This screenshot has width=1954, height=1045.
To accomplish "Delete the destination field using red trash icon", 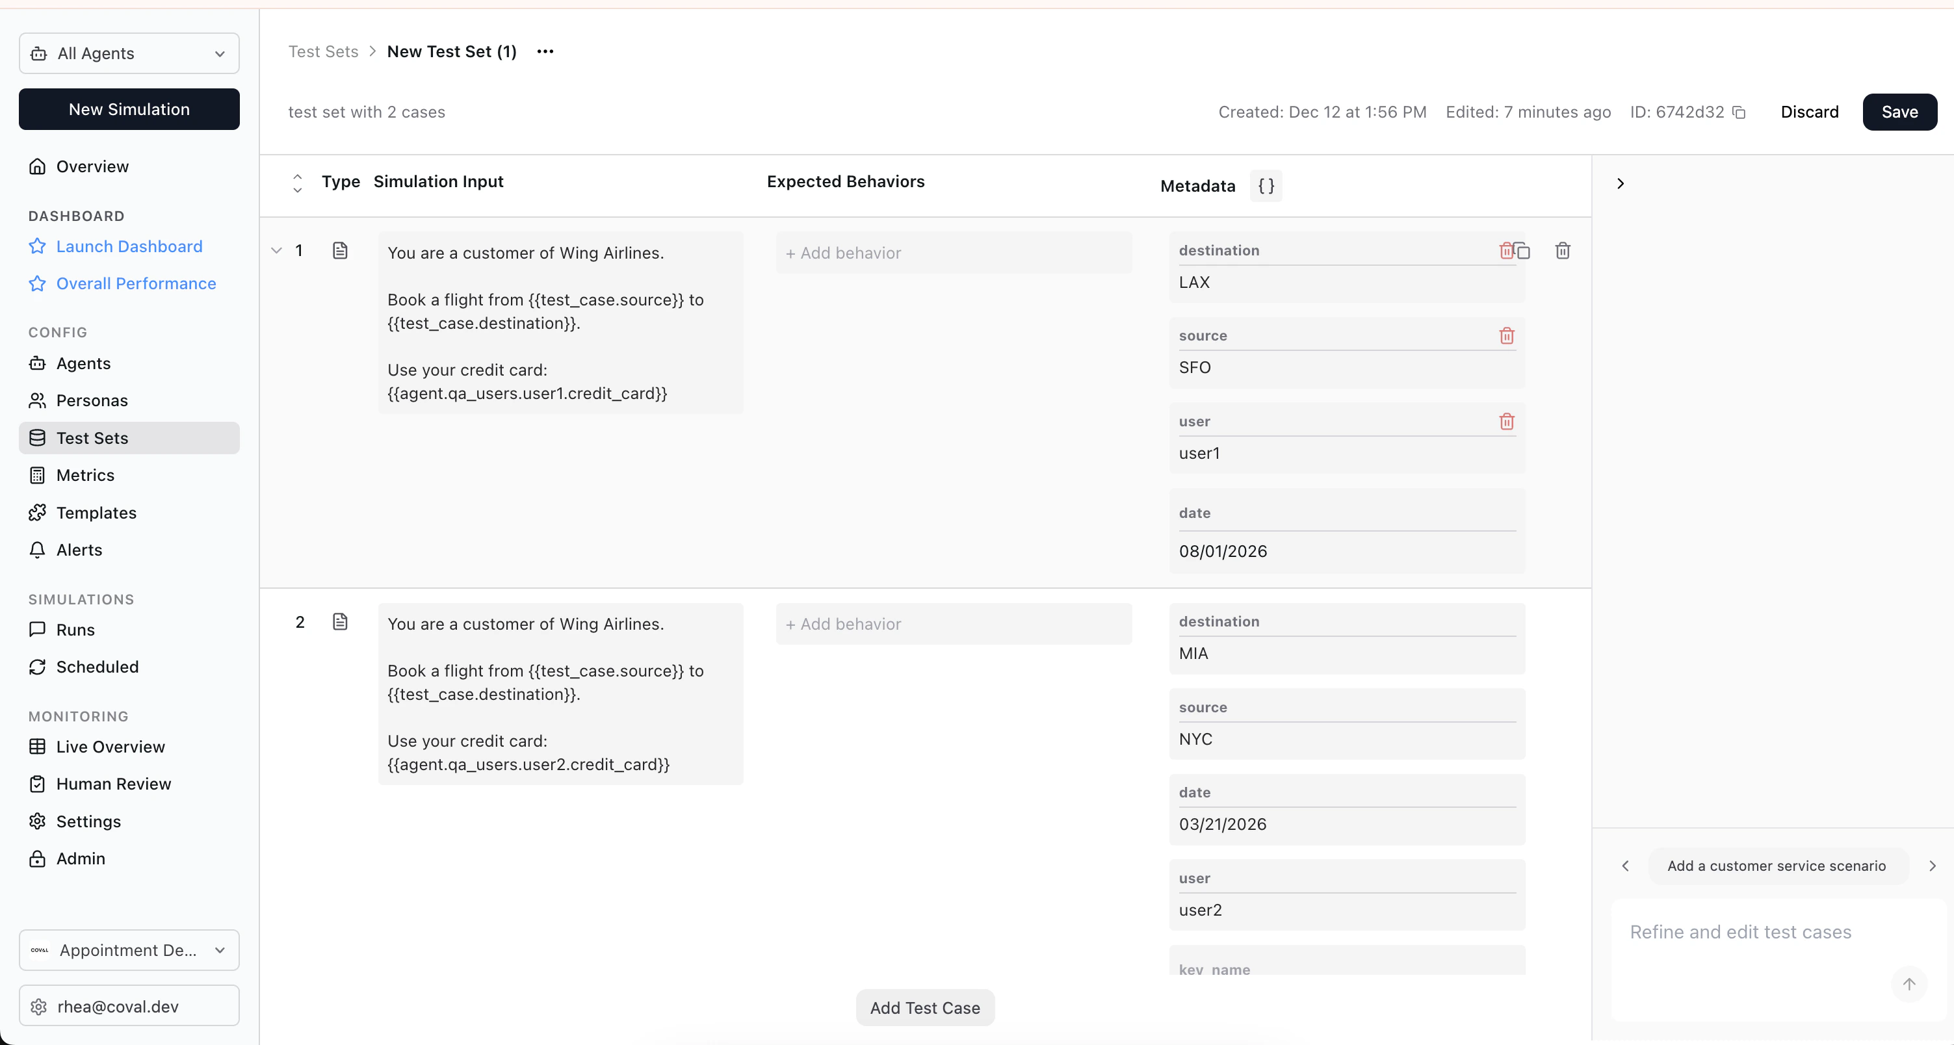I will click(1507, 250).
